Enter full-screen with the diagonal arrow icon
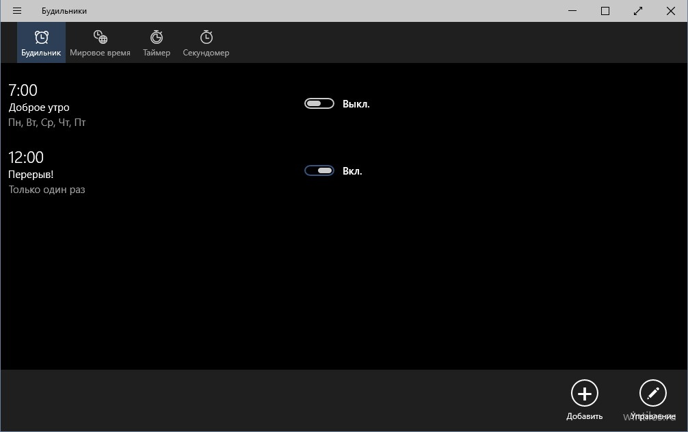The height and width of the screenshot is (432, 688). coord(638,11)
